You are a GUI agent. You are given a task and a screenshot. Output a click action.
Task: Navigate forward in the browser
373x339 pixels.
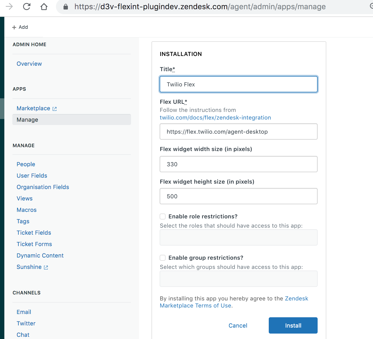coord(9,7)
